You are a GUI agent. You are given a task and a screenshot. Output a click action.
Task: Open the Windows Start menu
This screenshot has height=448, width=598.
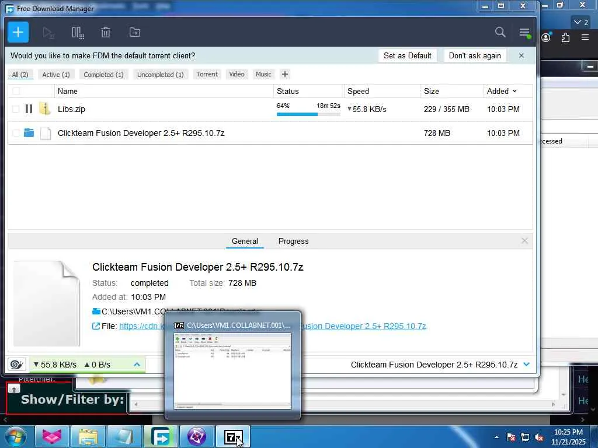(x=15, y=436)
